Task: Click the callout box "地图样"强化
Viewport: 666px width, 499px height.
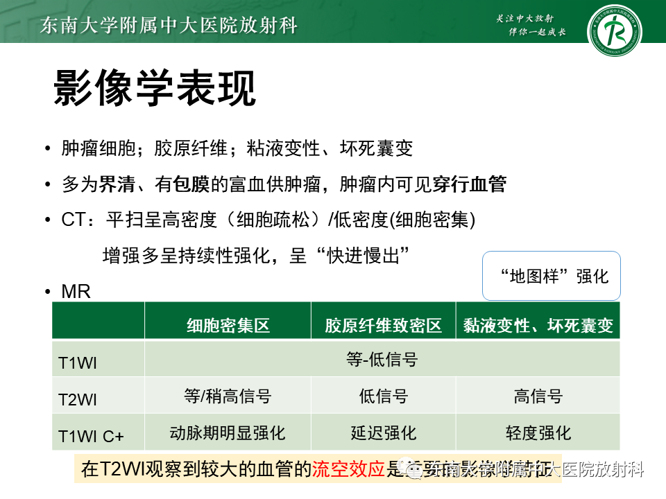Action: 552,276
